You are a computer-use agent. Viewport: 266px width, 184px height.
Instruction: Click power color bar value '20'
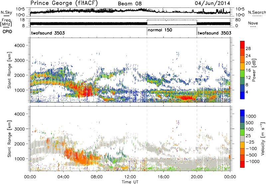pos(248,63)
